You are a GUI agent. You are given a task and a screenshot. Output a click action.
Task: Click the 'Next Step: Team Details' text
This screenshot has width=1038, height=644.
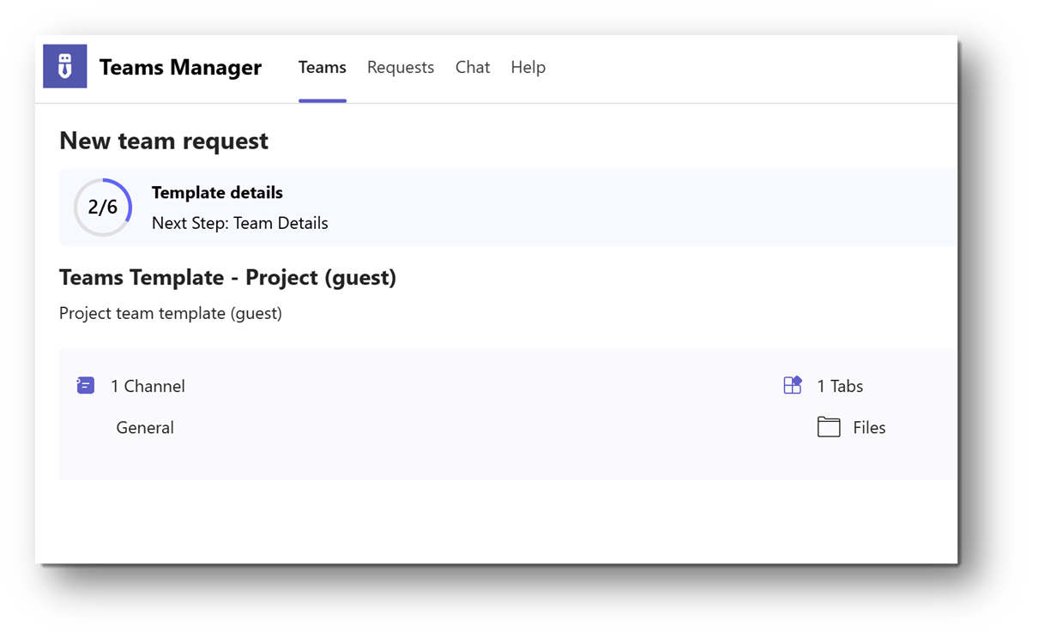click(240, 222)
